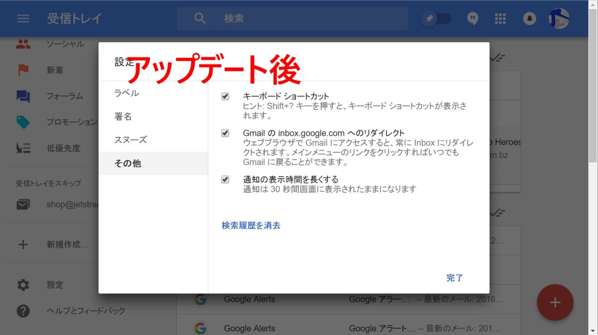Uncheck 通知の表示時間を長くする checkbox
Image resolution: width=598 pixels, height=335 pixels.
click(225, 179)
